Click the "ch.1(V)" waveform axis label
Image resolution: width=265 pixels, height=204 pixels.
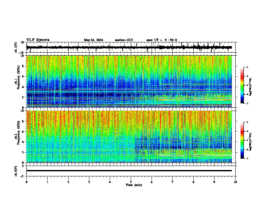coord(16,47)
